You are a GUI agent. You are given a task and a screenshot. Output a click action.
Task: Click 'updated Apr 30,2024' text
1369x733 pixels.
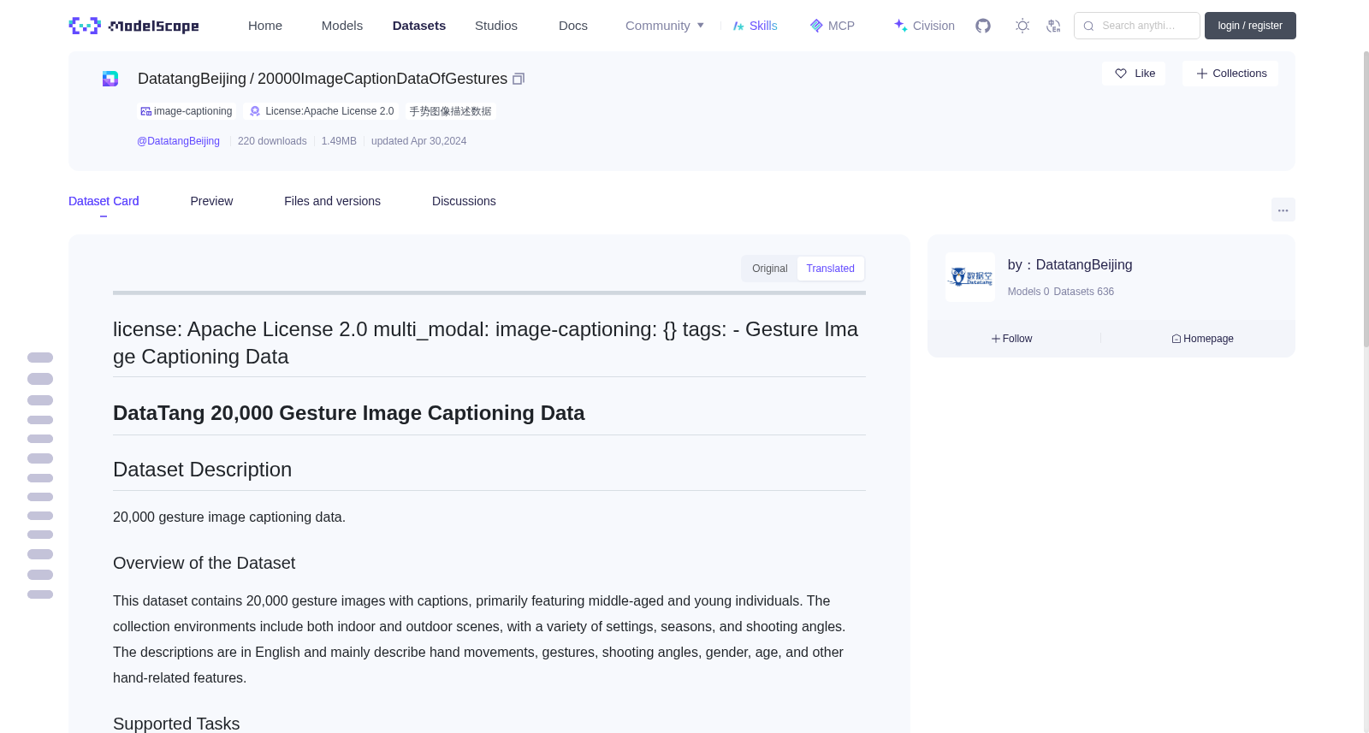(x=418, y=141)
